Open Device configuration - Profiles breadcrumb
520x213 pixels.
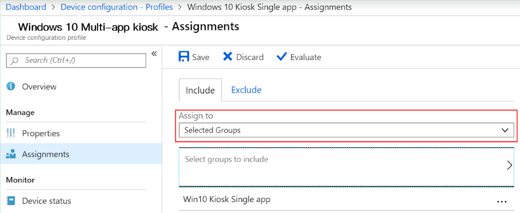(116, 8)
